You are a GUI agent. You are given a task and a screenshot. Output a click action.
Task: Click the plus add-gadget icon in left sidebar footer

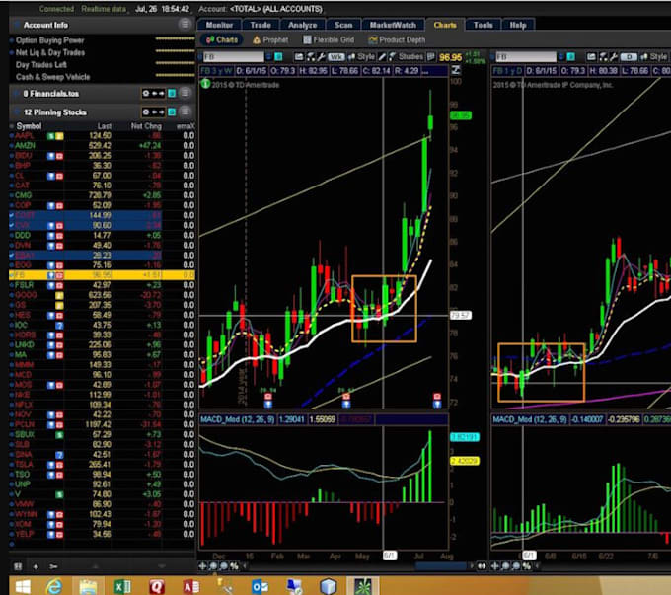coord(36,566)
